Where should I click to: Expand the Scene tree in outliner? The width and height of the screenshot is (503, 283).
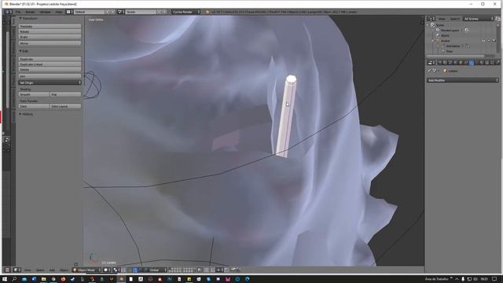tap(428, 24)
